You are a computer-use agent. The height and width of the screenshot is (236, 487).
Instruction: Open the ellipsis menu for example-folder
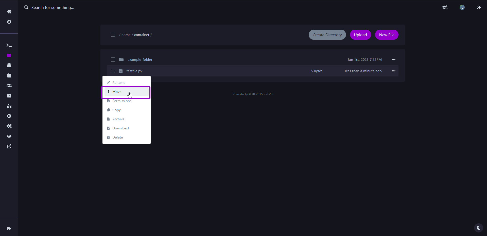pos(393,60)
